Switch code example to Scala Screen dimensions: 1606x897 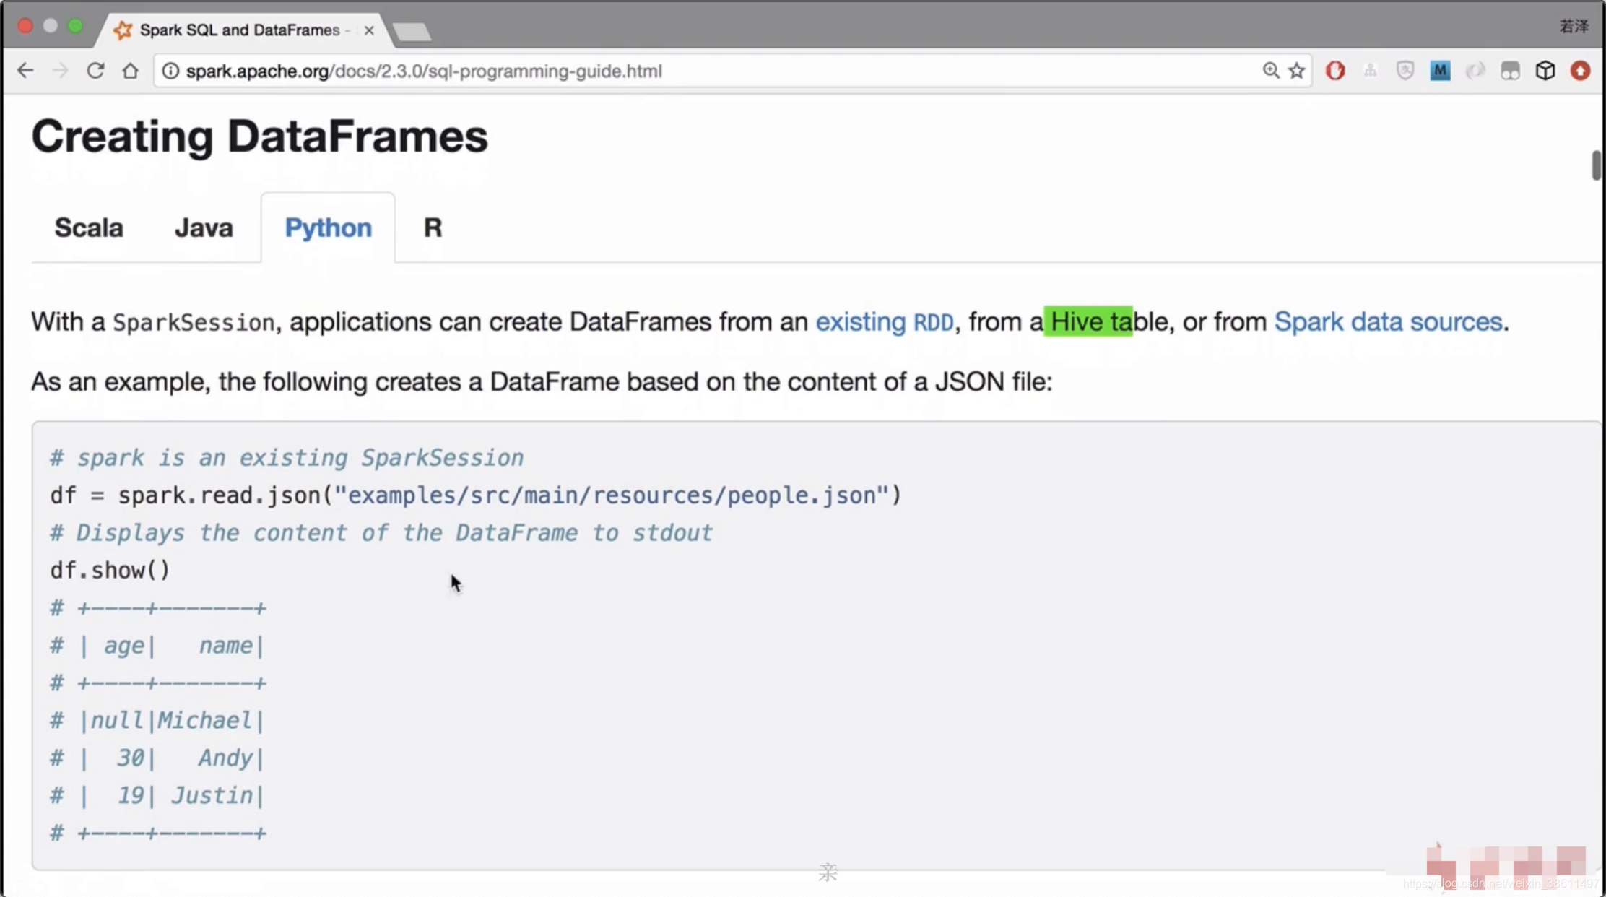89,227
